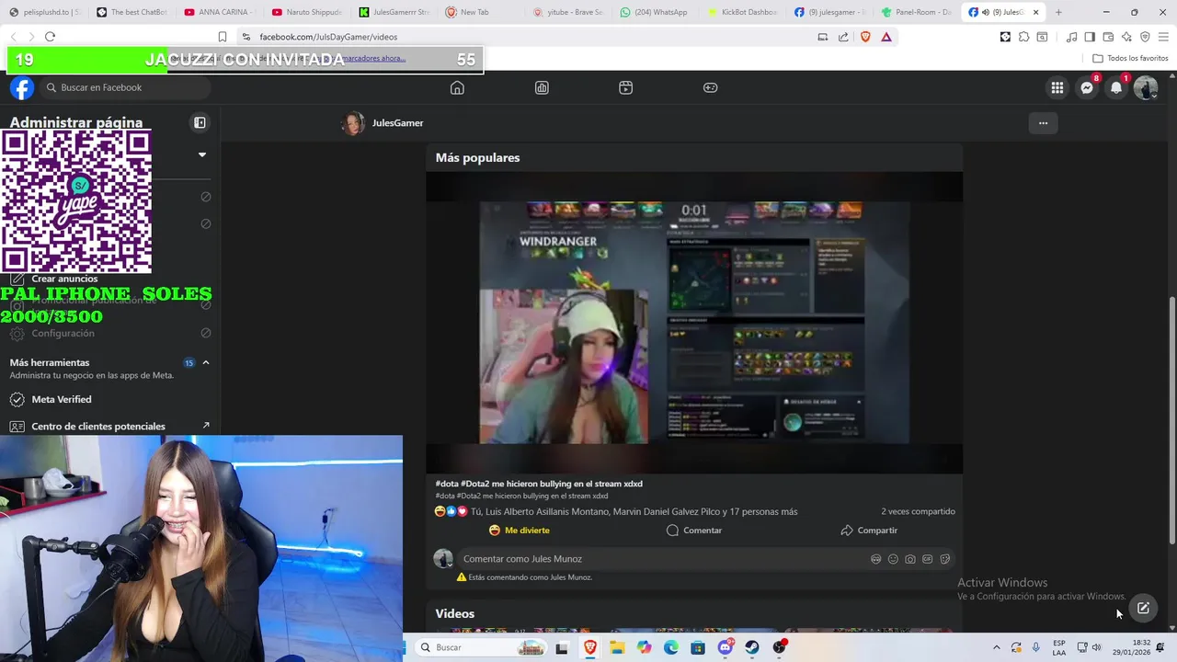Start a new message with compose icon

[x=1143, y=608]
